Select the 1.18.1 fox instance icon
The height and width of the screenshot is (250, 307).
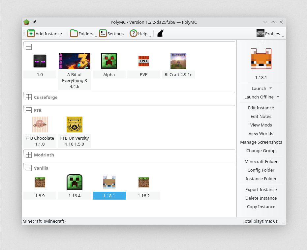click(x=109, y=182)
